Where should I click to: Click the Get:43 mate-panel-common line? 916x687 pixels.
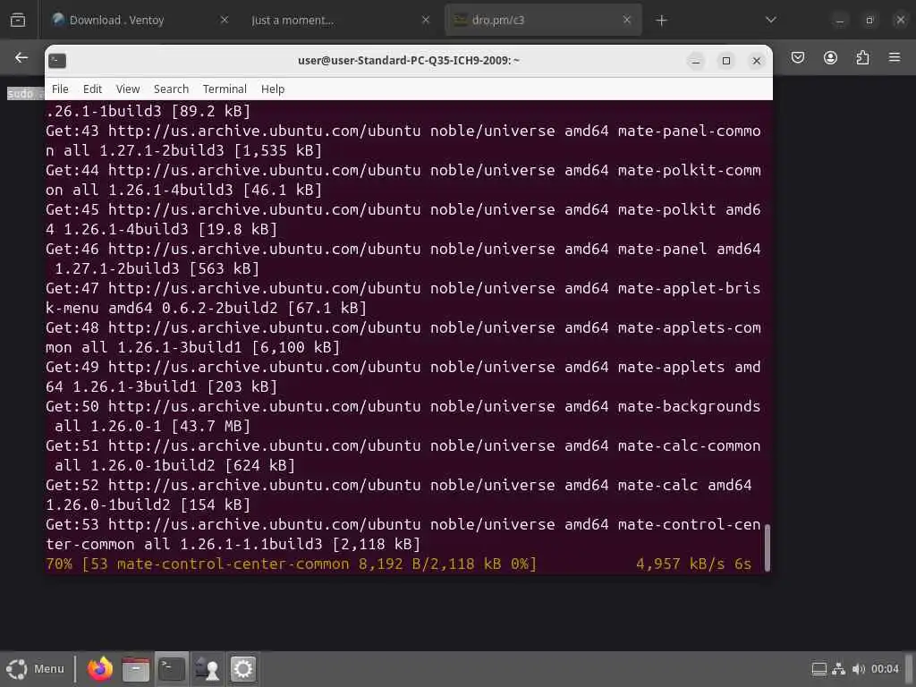coord(403,140)
